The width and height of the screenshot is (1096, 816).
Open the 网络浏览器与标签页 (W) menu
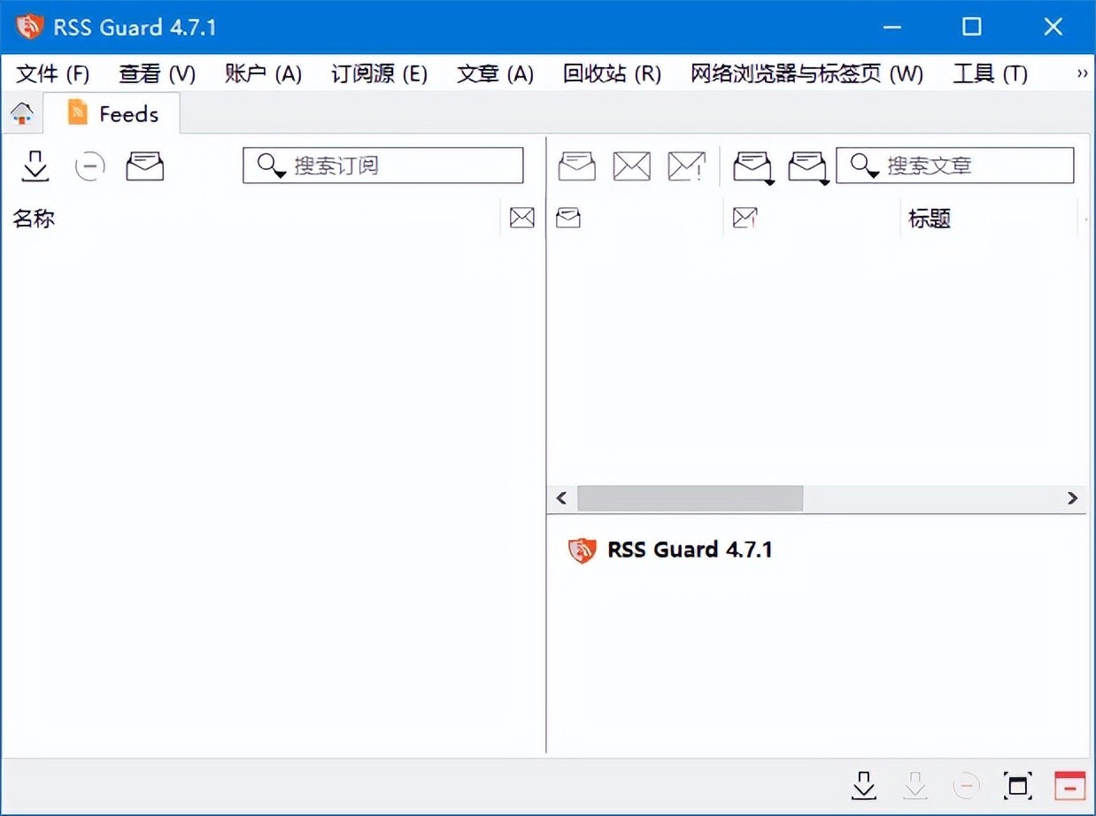[807, 73]
